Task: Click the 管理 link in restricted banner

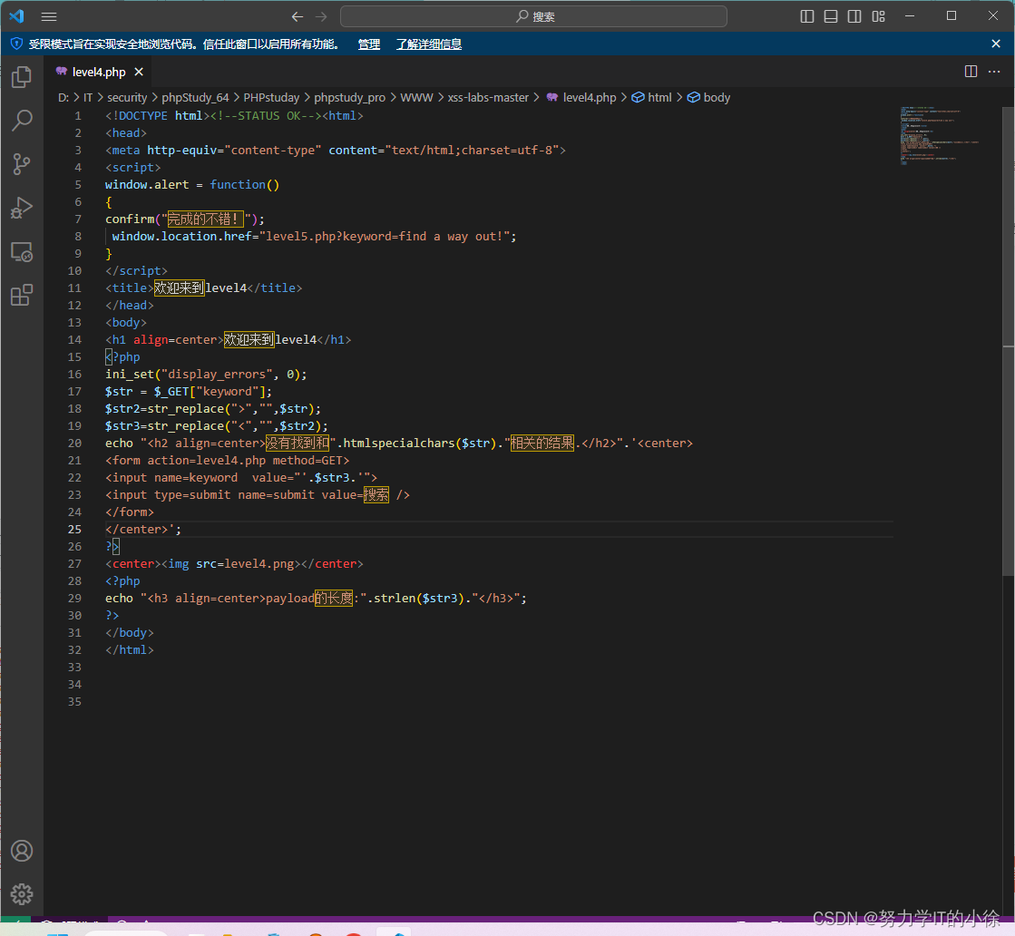Action: (x=368, y=44)
